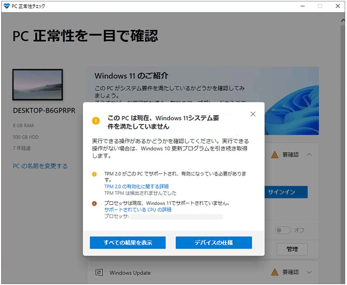Close the PC 正常性チェック window
Image resolution: width=347 pixels, height=285 pixels.
point(338,6)
